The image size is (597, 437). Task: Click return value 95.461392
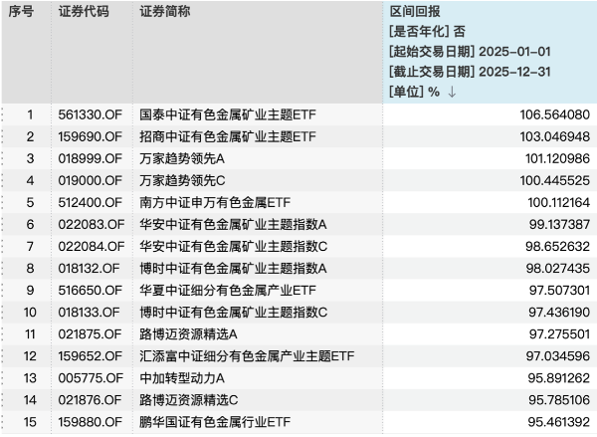coord(558,422)
